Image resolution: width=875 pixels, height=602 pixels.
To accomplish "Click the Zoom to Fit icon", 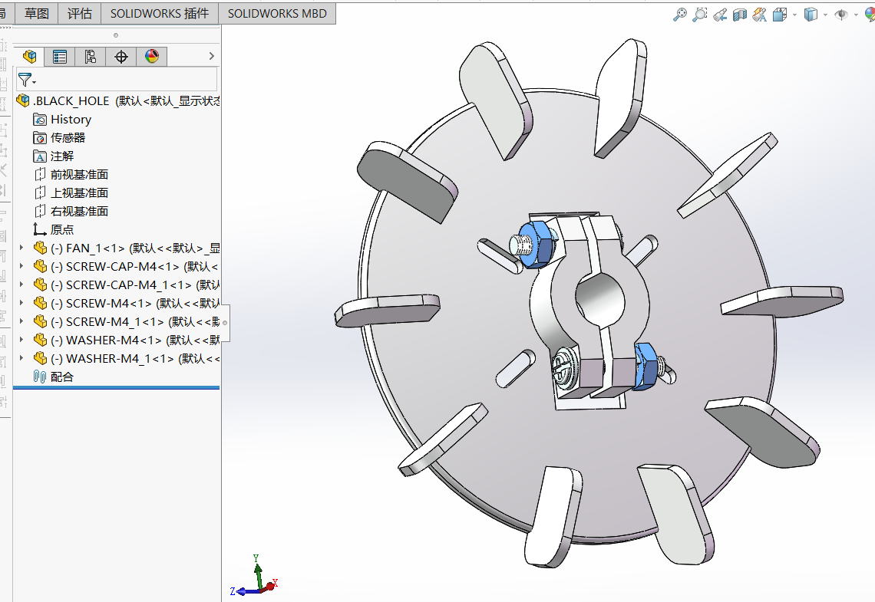I will 680,15.
